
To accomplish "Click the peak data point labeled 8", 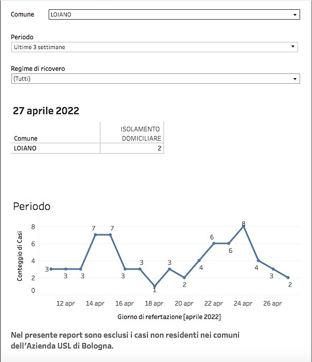I will pos(243,227).
